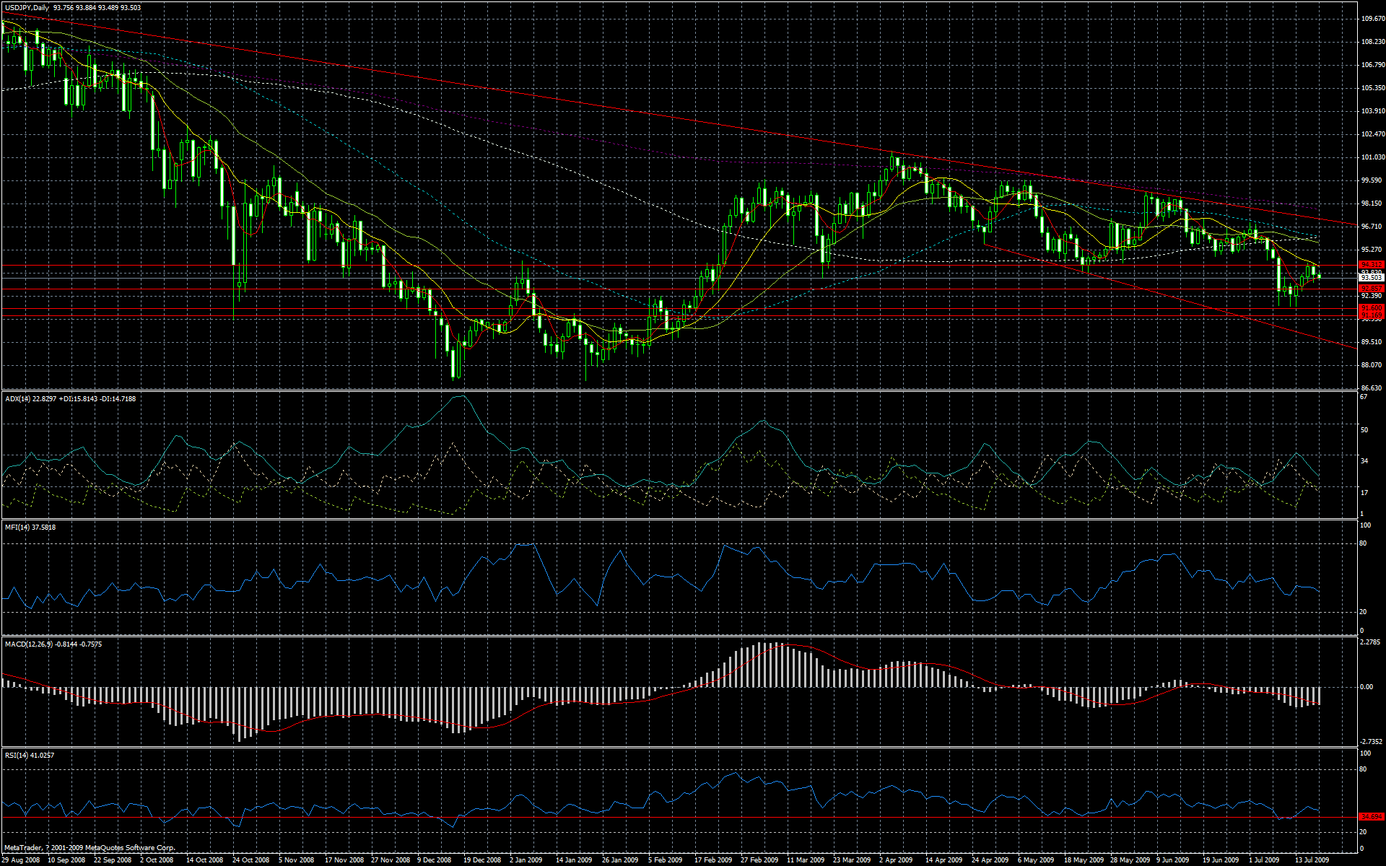Viewport: 1386px width, 866px height.
Task: Click the red 91.600 price level tag
Action: [1371, 308]
